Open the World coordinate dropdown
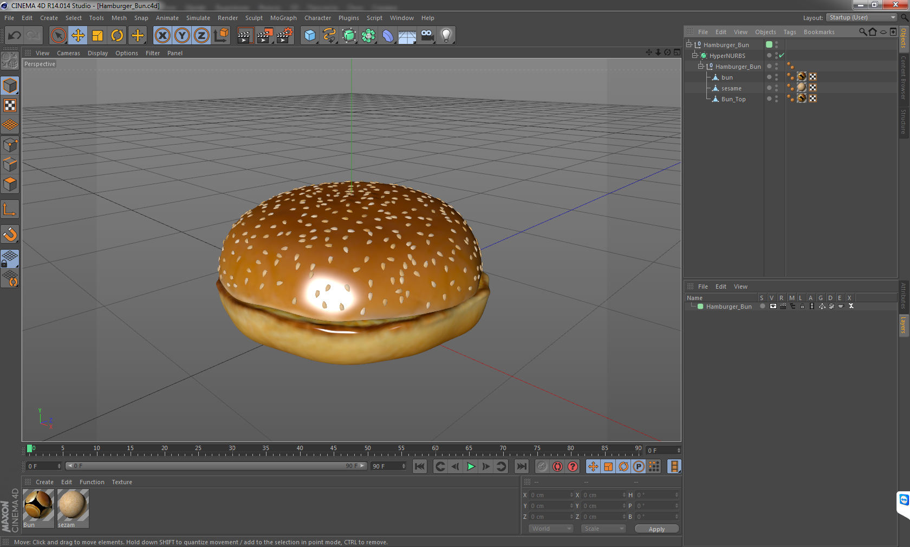Viewport: 910px width, 547px height. [550, 529]
